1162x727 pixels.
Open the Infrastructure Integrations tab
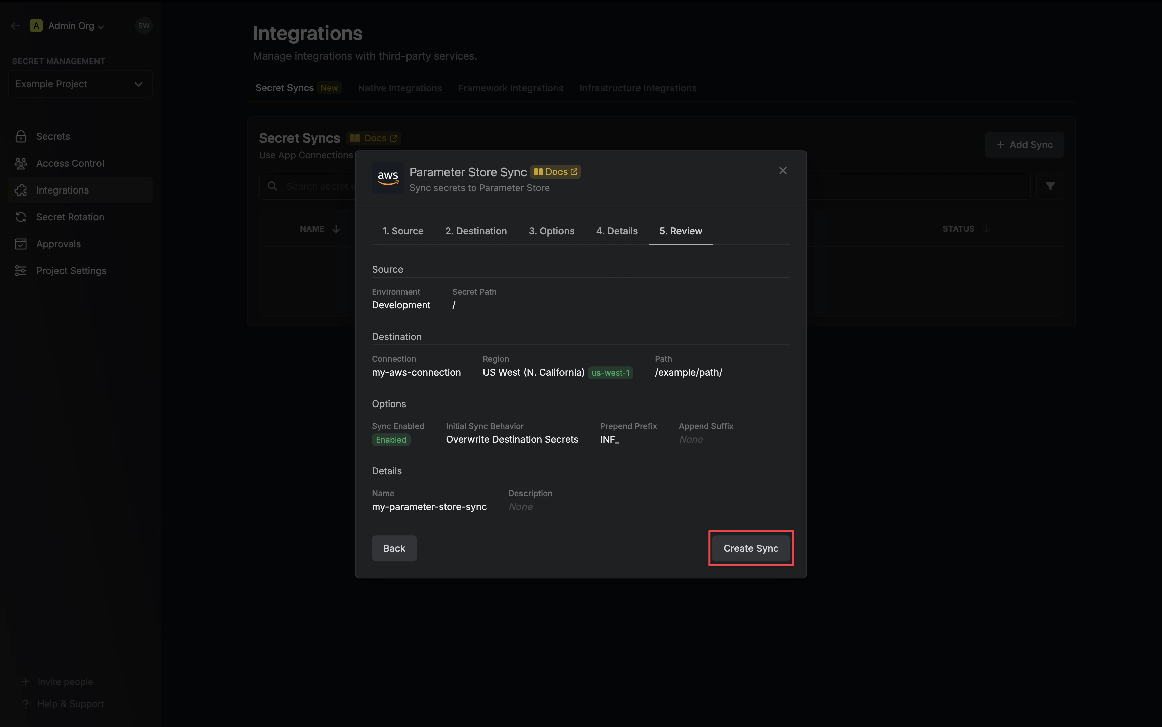point(637,88)
